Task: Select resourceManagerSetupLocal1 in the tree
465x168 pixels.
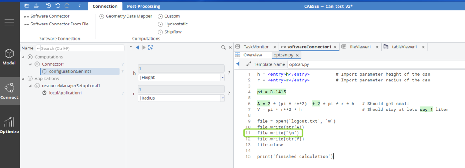Action: 71,86
